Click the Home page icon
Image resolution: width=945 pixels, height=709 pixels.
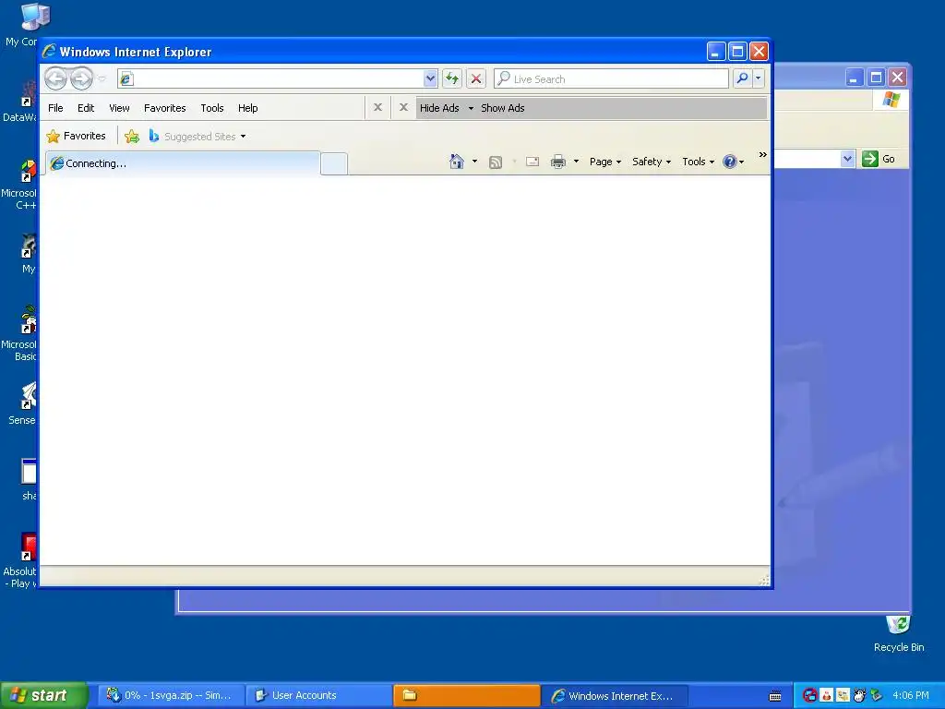click(457, 162)
